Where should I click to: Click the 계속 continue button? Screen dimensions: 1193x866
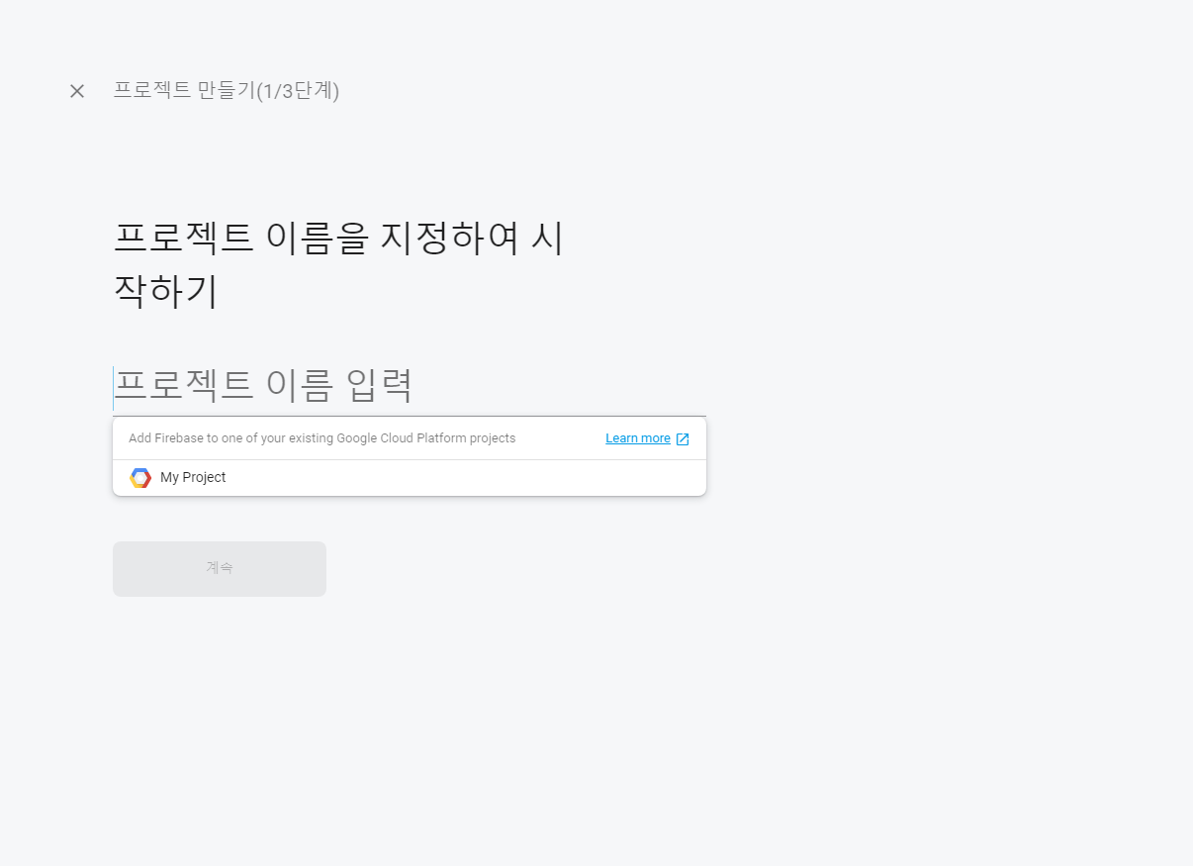[220, 569]
